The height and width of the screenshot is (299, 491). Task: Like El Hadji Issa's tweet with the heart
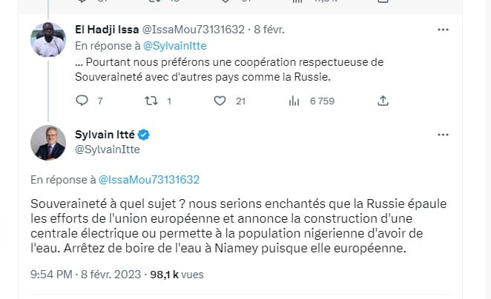coord(221,100)
